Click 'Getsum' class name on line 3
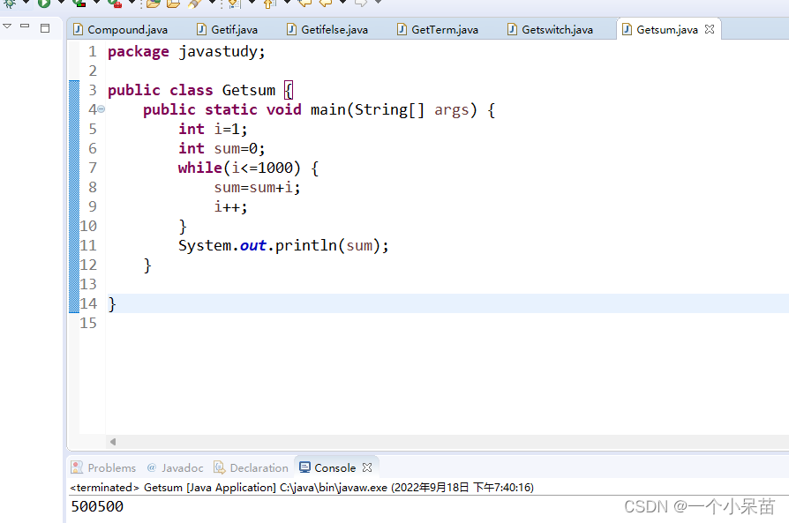 tap(249, 90)
